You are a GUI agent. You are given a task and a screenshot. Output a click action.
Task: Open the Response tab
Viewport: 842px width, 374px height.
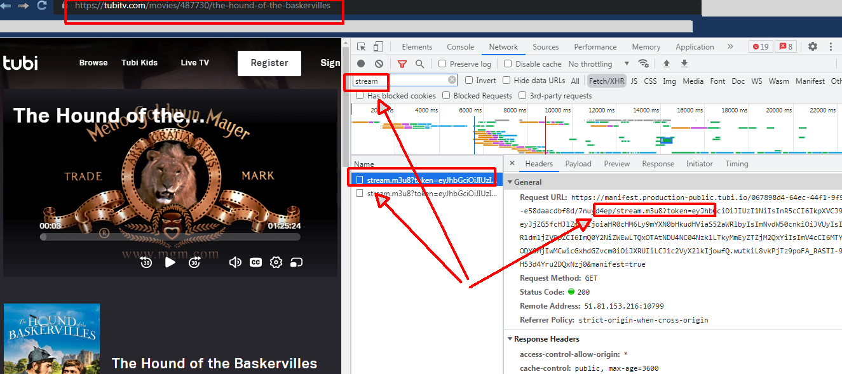click(658, 163)
